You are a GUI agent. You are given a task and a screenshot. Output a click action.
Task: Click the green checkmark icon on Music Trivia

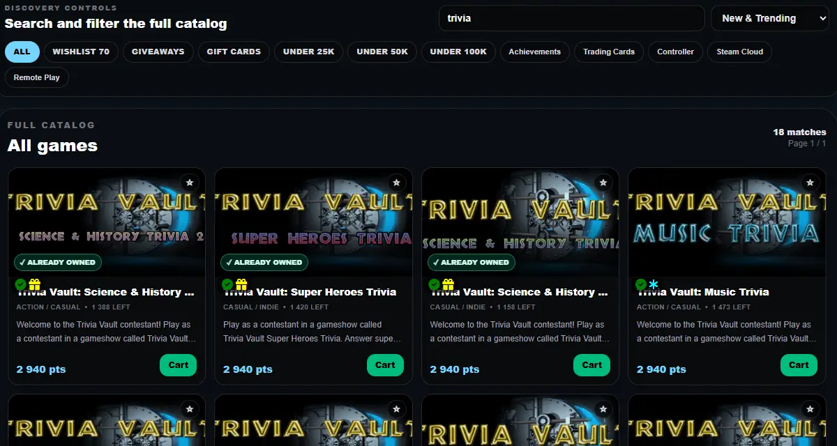[641, 284]
